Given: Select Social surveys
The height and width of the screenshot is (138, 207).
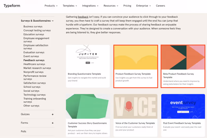Looking at the screenshot, I should click(31, 91).
